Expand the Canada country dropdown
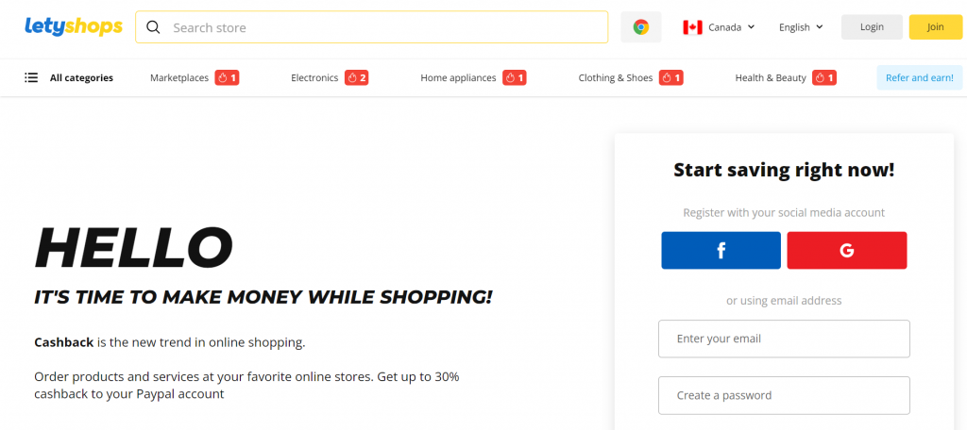The height and width of the screenshot is (430, 967). (719, 27)
